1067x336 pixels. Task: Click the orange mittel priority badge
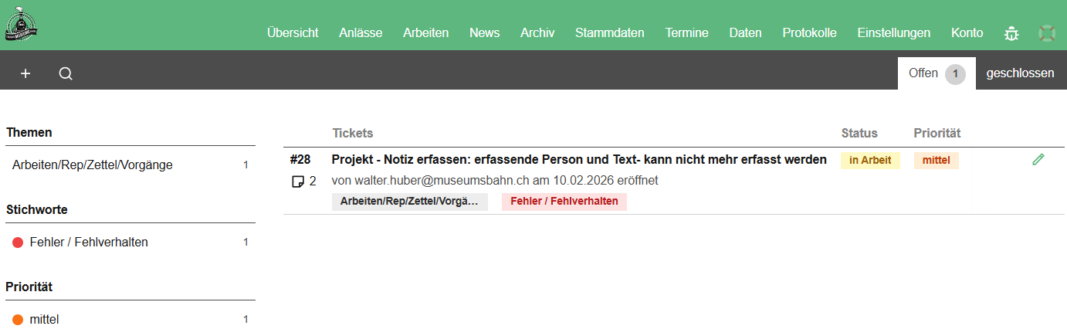pyautogui.click(x=936, y=161)
